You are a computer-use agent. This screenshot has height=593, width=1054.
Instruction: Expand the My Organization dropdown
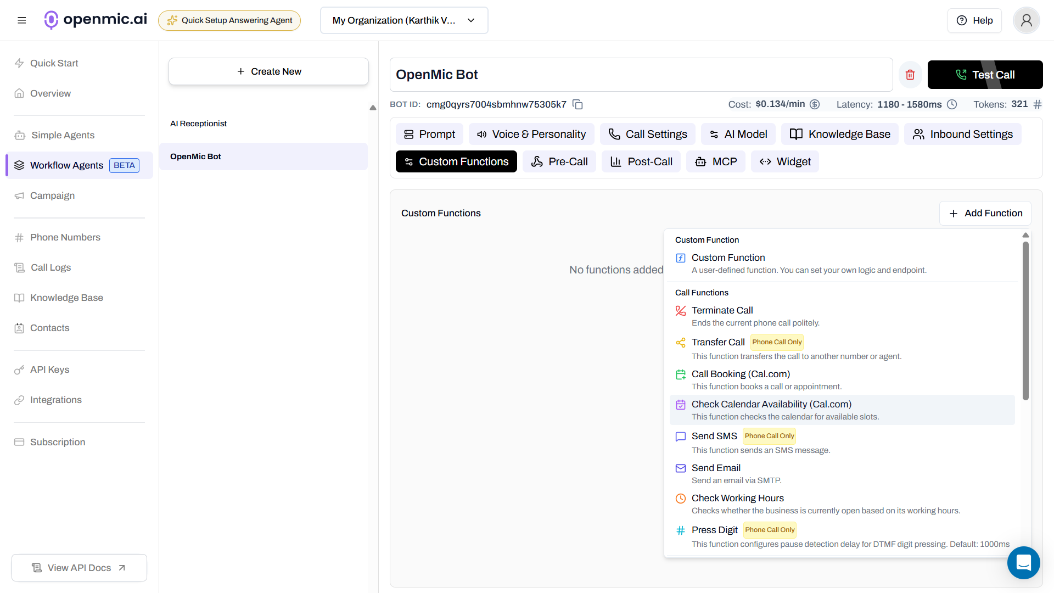click(404, 20)
